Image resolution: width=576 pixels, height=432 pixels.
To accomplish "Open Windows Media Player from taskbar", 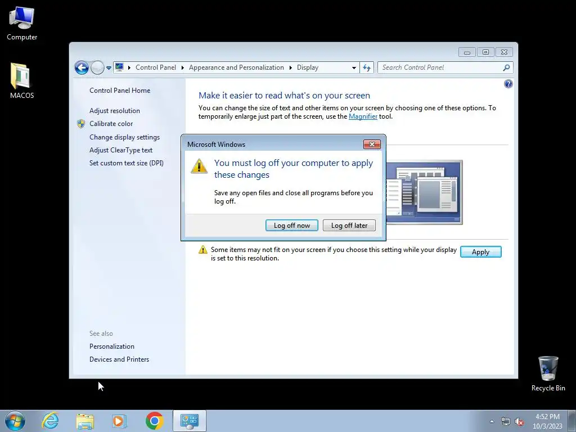I will [x=119, y=421].
